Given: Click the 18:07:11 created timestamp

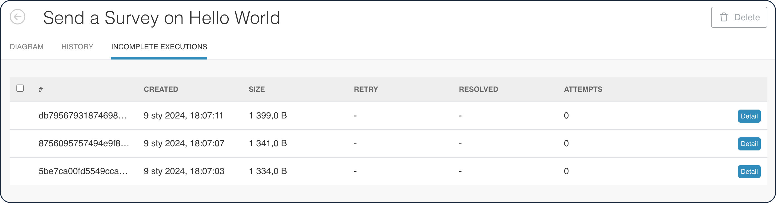Looking at the screenshot, I should (184, 116).
